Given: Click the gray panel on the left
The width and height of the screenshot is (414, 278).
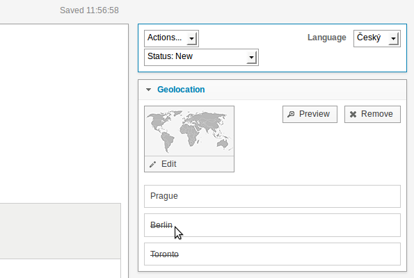Looking at the screenshot, I should 61,231.
